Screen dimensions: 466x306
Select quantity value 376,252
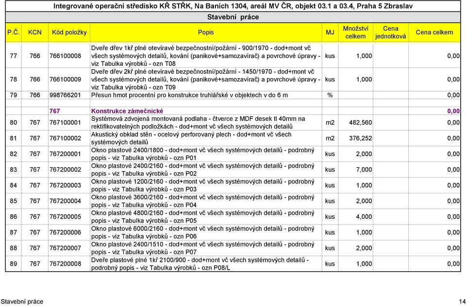[x=360, y=138]
